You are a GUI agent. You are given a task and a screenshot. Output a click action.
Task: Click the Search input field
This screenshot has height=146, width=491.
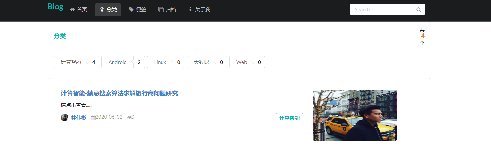(x=387, y=9)
